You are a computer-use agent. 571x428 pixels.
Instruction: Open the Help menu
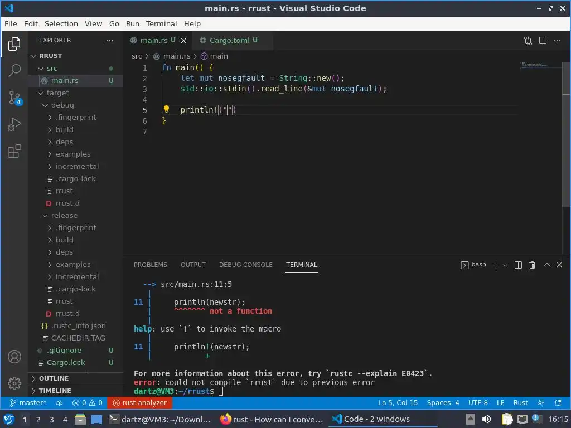click(192, 23)
